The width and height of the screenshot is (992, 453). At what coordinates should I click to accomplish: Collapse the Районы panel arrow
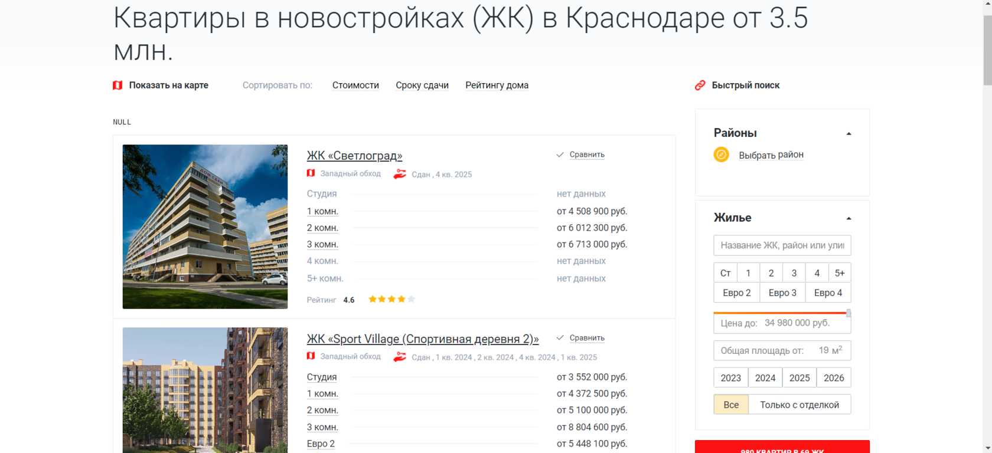click(x=849, y=134)
